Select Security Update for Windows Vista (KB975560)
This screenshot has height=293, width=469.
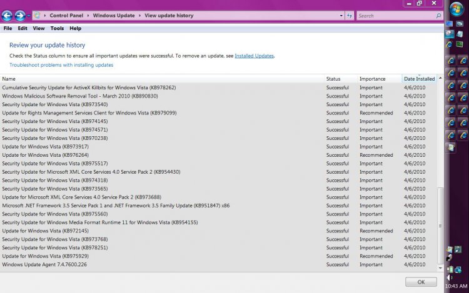point(218,214)
